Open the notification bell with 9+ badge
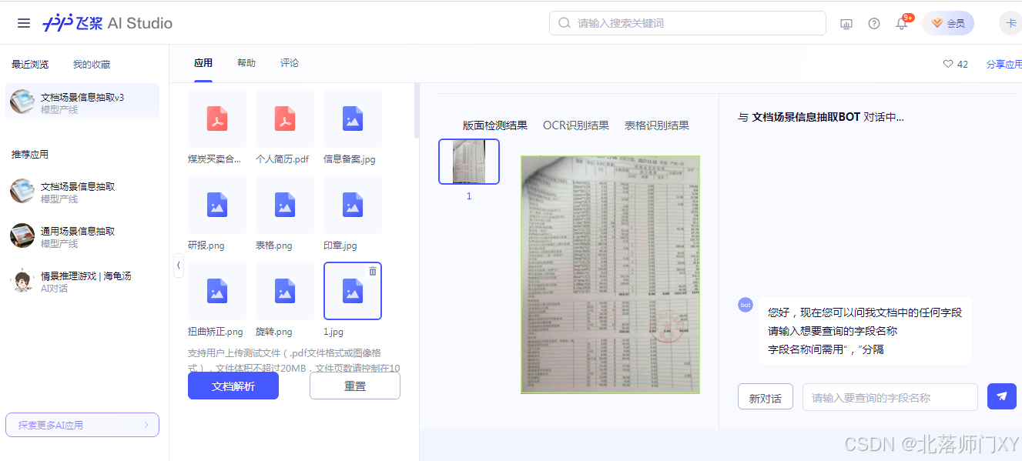Viewport: 1022px width, 461px height. [900, 23]
